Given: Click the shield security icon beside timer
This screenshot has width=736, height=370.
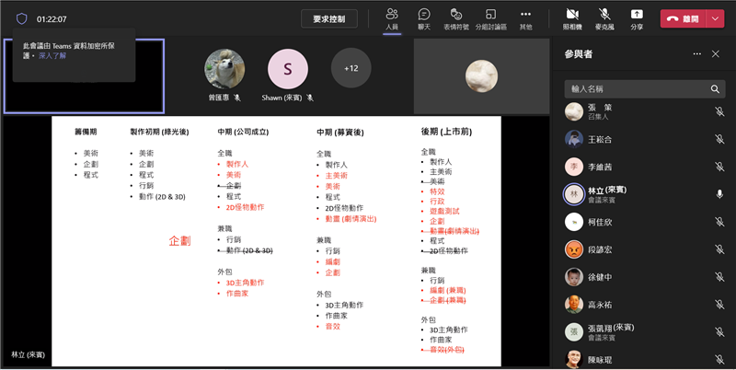Looking at the screenshot, I should [x=22, y=18].
